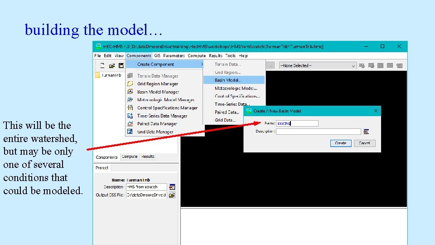Switch to the Compute tab in navigator
Image resolution: width=435 pixels, height=245 pixels.
point(130,157)
